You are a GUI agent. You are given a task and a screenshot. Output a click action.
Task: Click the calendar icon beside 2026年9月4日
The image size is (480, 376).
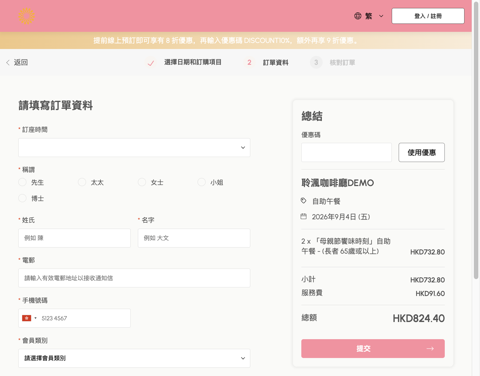(x=304, y=217)
